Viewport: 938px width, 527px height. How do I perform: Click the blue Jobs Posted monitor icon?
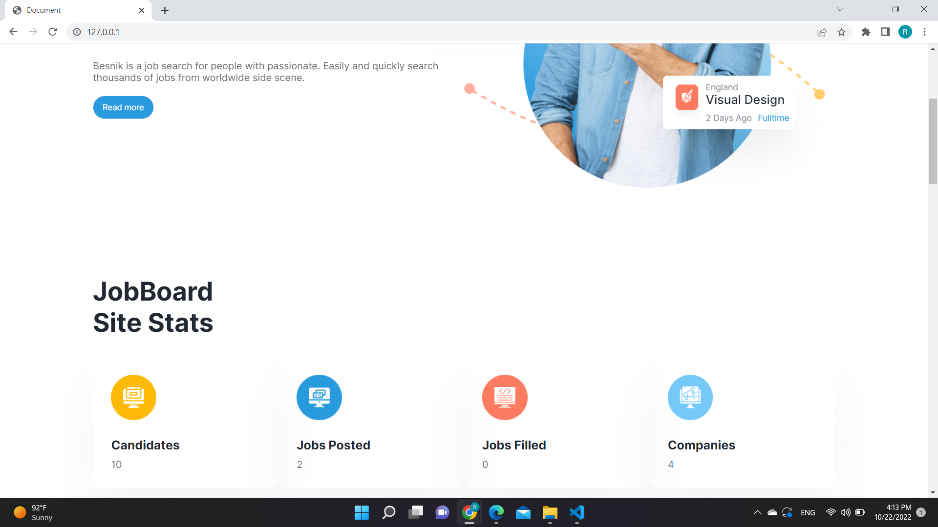[x=319, y=397]
